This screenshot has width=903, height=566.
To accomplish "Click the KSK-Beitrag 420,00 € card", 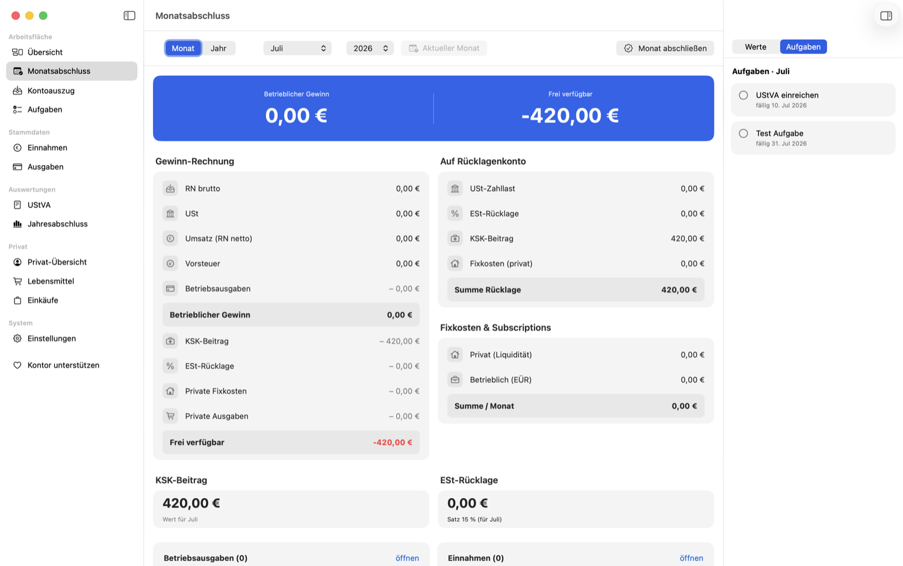I will [291, 509].
